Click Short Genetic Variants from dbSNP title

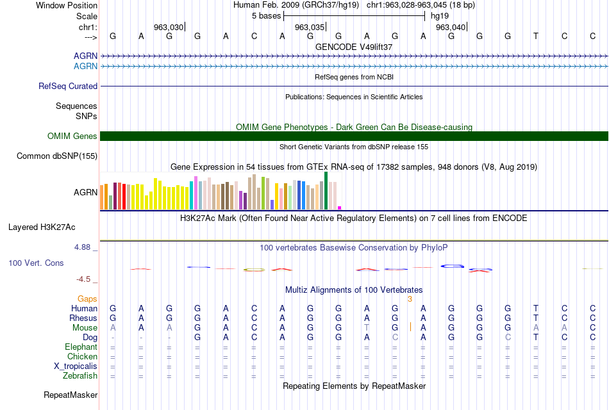tap(354, 147)
